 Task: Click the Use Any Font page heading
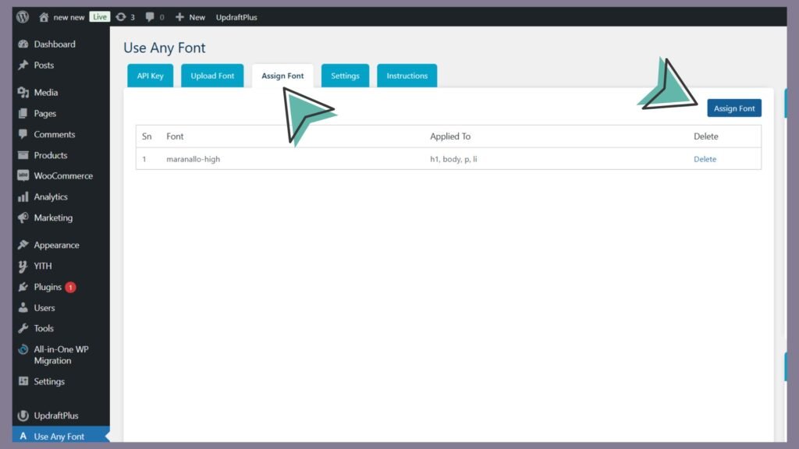pos(165,48)
